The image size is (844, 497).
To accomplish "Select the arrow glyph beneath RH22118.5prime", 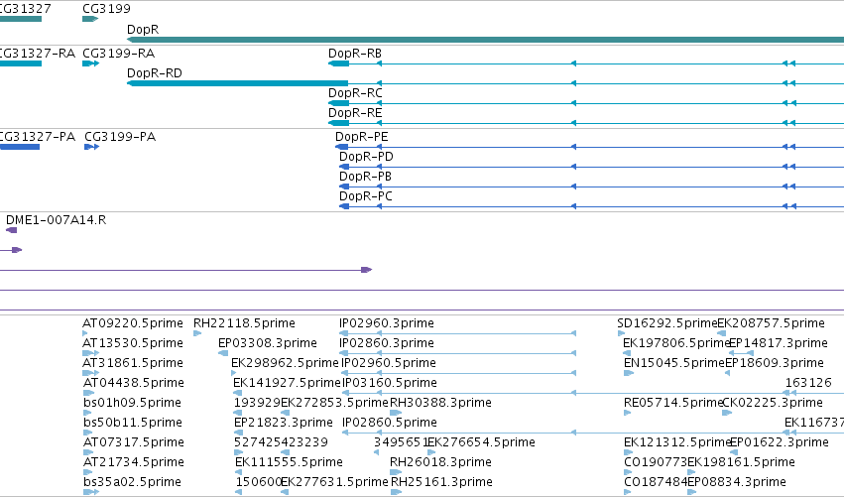I will [x=197, y=334].
